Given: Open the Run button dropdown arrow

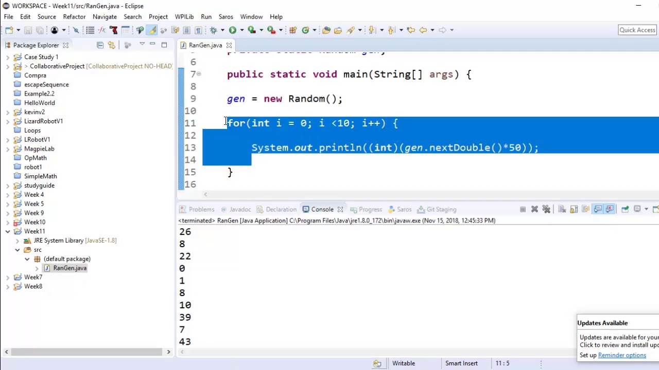Looking at the screenshot, I should pyautogui.click(x=241, y=30).
